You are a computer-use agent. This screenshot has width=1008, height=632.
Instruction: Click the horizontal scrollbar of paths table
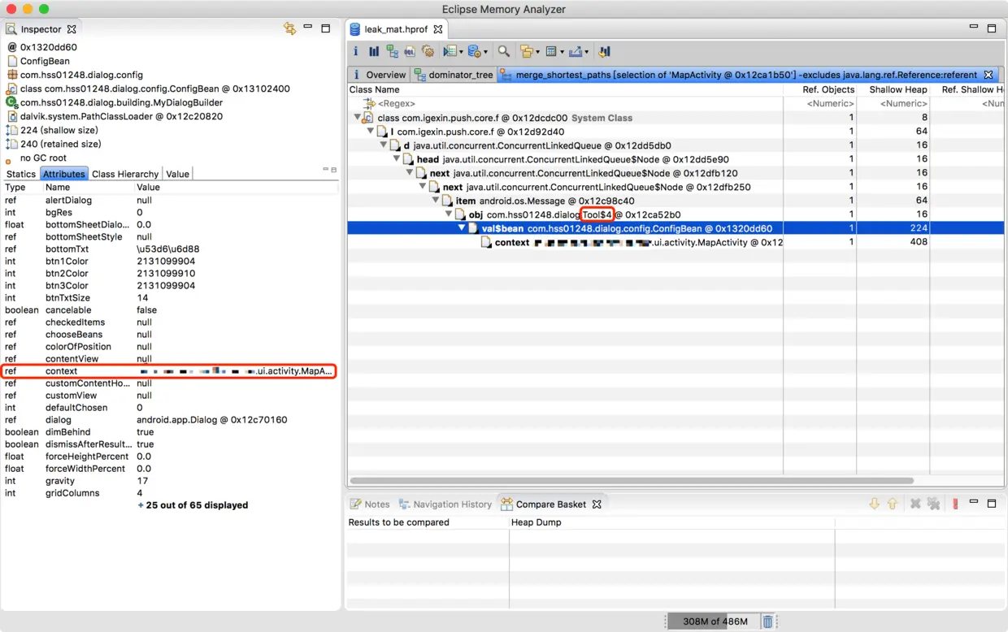point(630,480)
